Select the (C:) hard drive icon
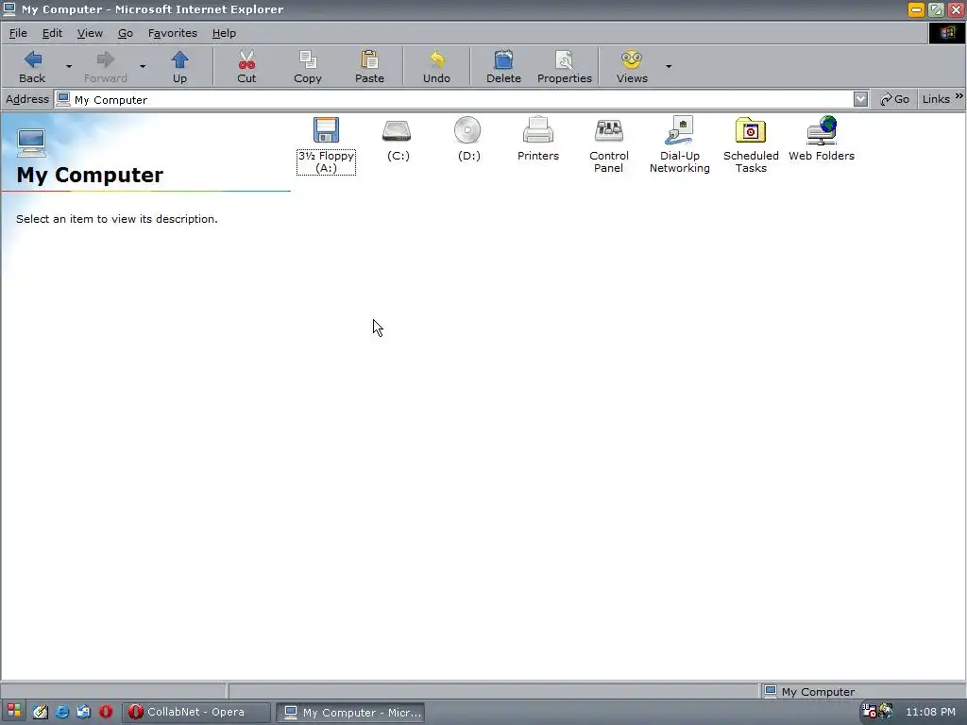The width and height of the screenshot is (967, 725). pyautogui.click(x=398, y=130)
